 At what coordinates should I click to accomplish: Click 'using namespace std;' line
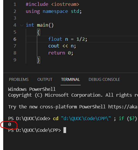(x=54, y=11)
